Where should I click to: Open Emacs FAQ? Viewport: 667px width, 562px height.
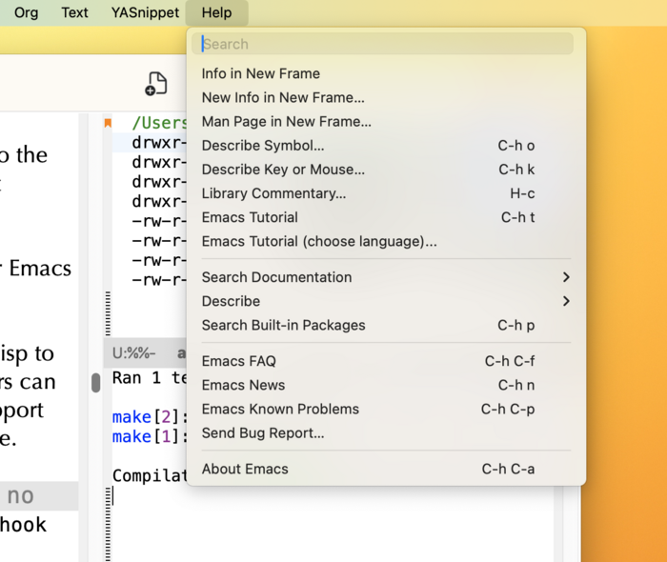[x=386, y=361]
